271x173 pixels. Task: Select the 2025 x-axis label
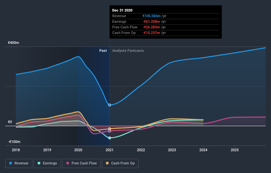[x=235, y=150]
